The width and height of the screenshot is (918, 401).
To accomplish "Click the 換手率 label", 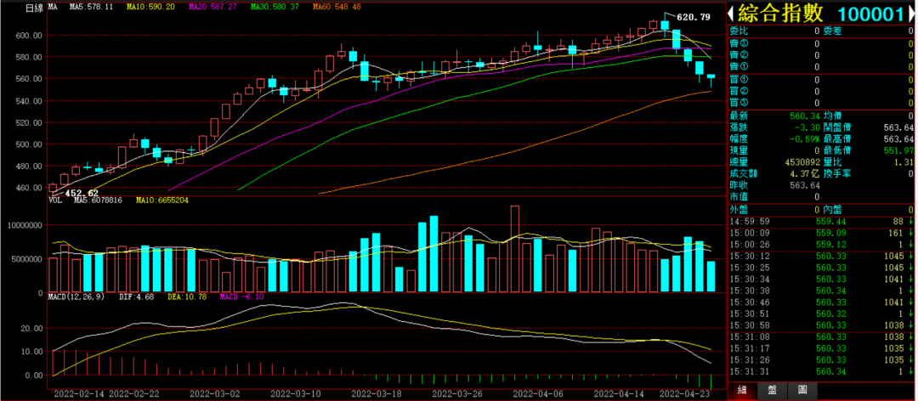I will [837, 174].
